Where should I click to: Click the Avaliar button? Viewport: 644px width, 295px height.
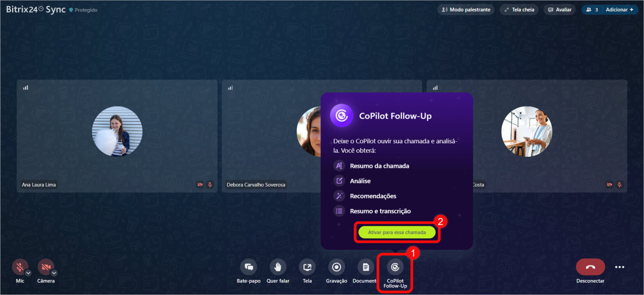pos(559,10)
